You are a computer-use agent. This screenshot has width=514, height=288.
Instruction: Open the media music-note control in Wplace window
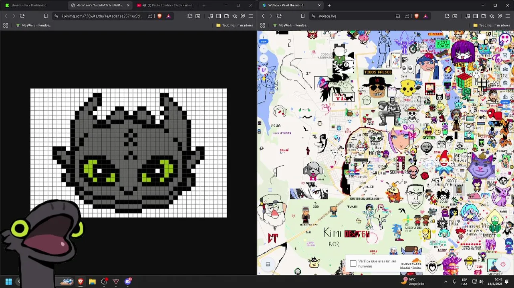pyautogui.click(x=468, y=16)
